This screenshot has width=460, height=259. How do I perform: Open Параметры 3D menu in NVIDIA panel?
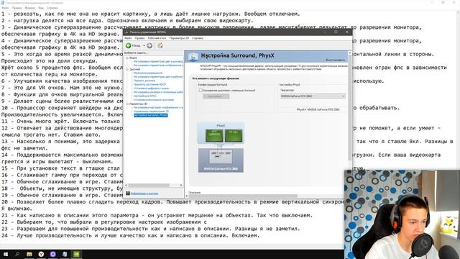click(179, 38)
